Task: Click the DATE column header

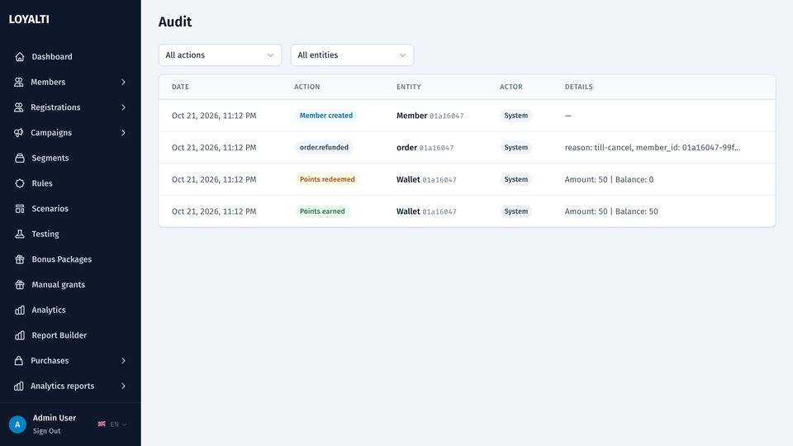Action: click(180, 87)
